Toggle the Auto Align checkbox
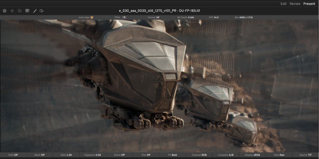 click(92, 17)
